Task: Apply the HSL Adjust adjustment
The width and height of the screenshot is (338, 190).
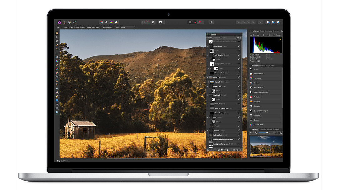Action: (x=257, y=78)
